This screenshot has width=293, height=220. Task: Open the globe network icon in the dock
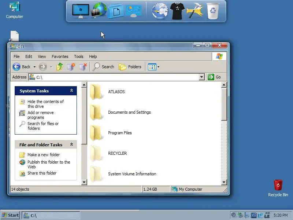99,10
